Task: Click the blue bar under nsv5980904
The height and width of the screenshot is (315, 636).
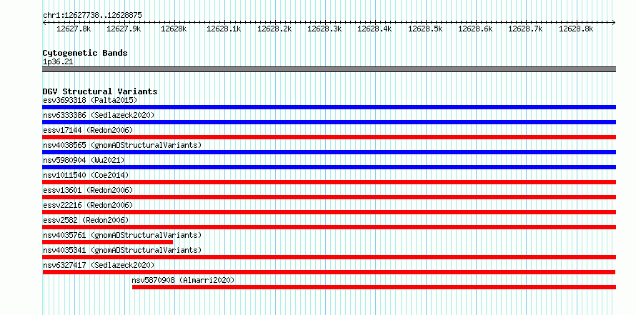Action: [329, 167]
